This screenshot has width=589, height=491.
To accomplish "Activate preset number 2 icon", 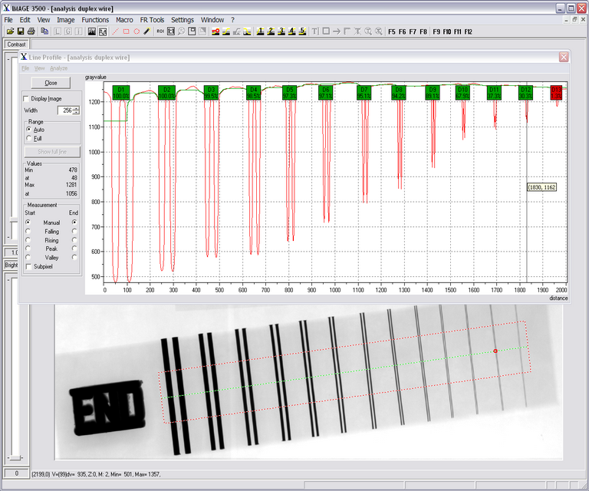I will (271, 31).
